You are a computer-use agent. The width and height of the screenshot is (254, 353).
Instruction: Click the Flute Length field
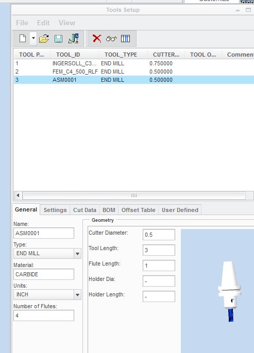159,266
